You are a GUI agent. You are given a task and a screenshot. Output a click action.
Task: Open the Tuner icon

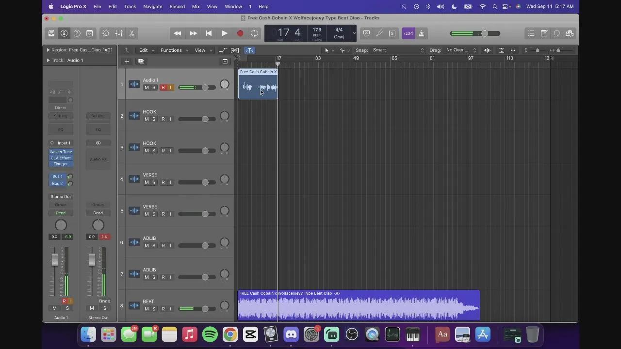[x=379, y=33]
